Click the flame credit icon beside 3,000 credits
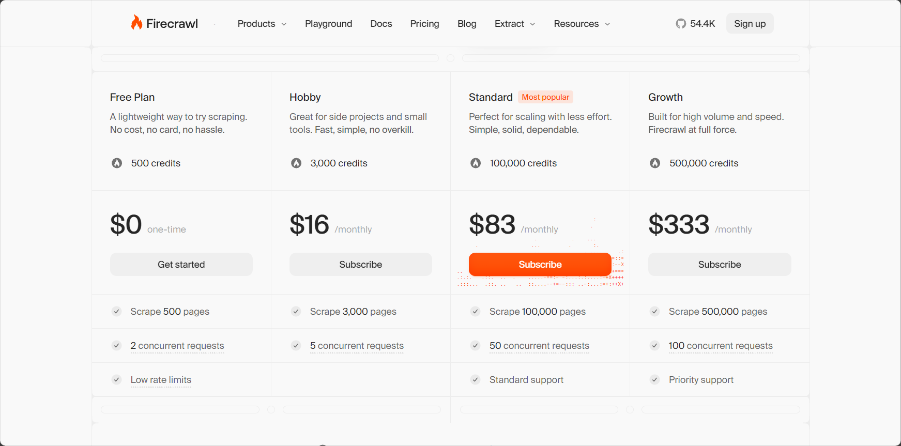 pos(296,163)
